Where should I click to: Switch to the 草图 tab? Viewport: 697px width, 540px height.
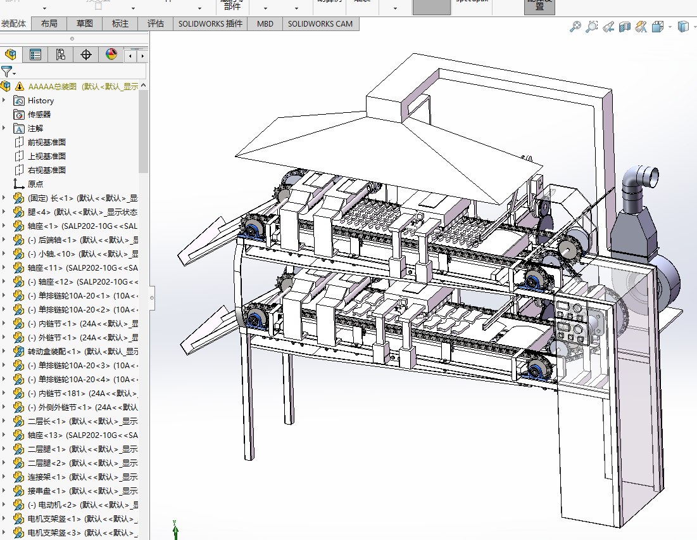[x=85, y=23]
